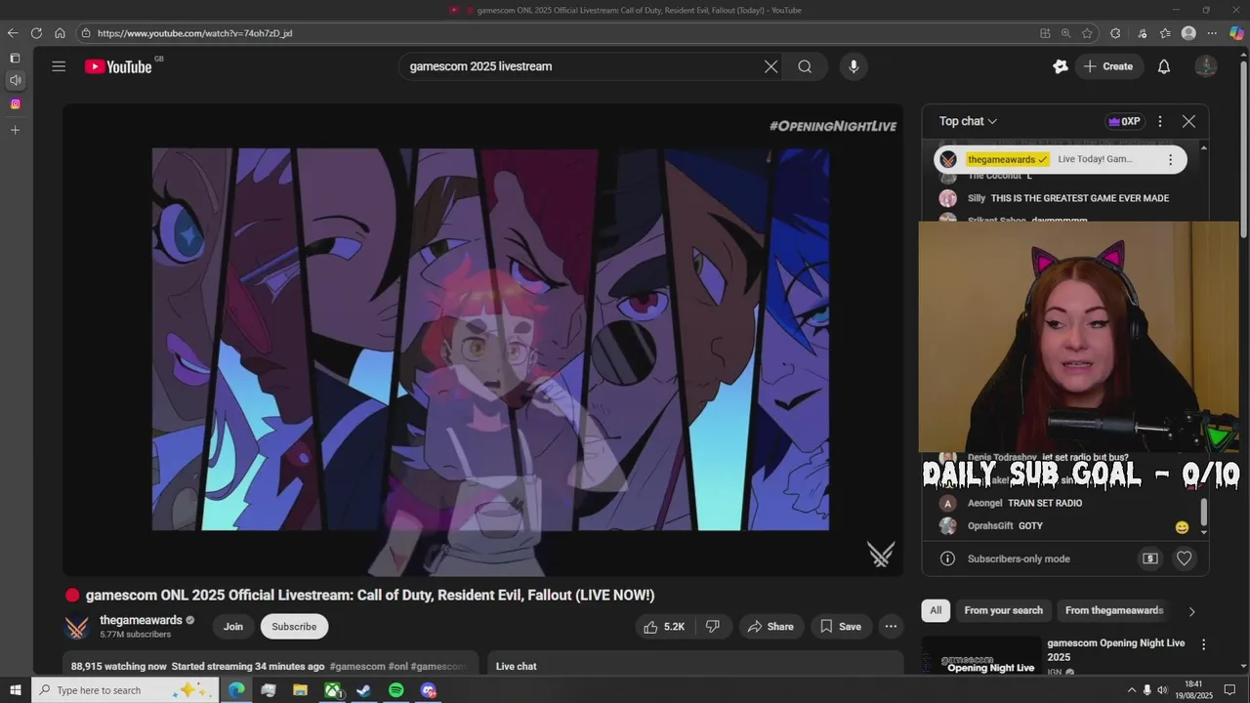Open the star badge icon beside Create
The image size is (1250, 703).
[x=1061, y=66]
